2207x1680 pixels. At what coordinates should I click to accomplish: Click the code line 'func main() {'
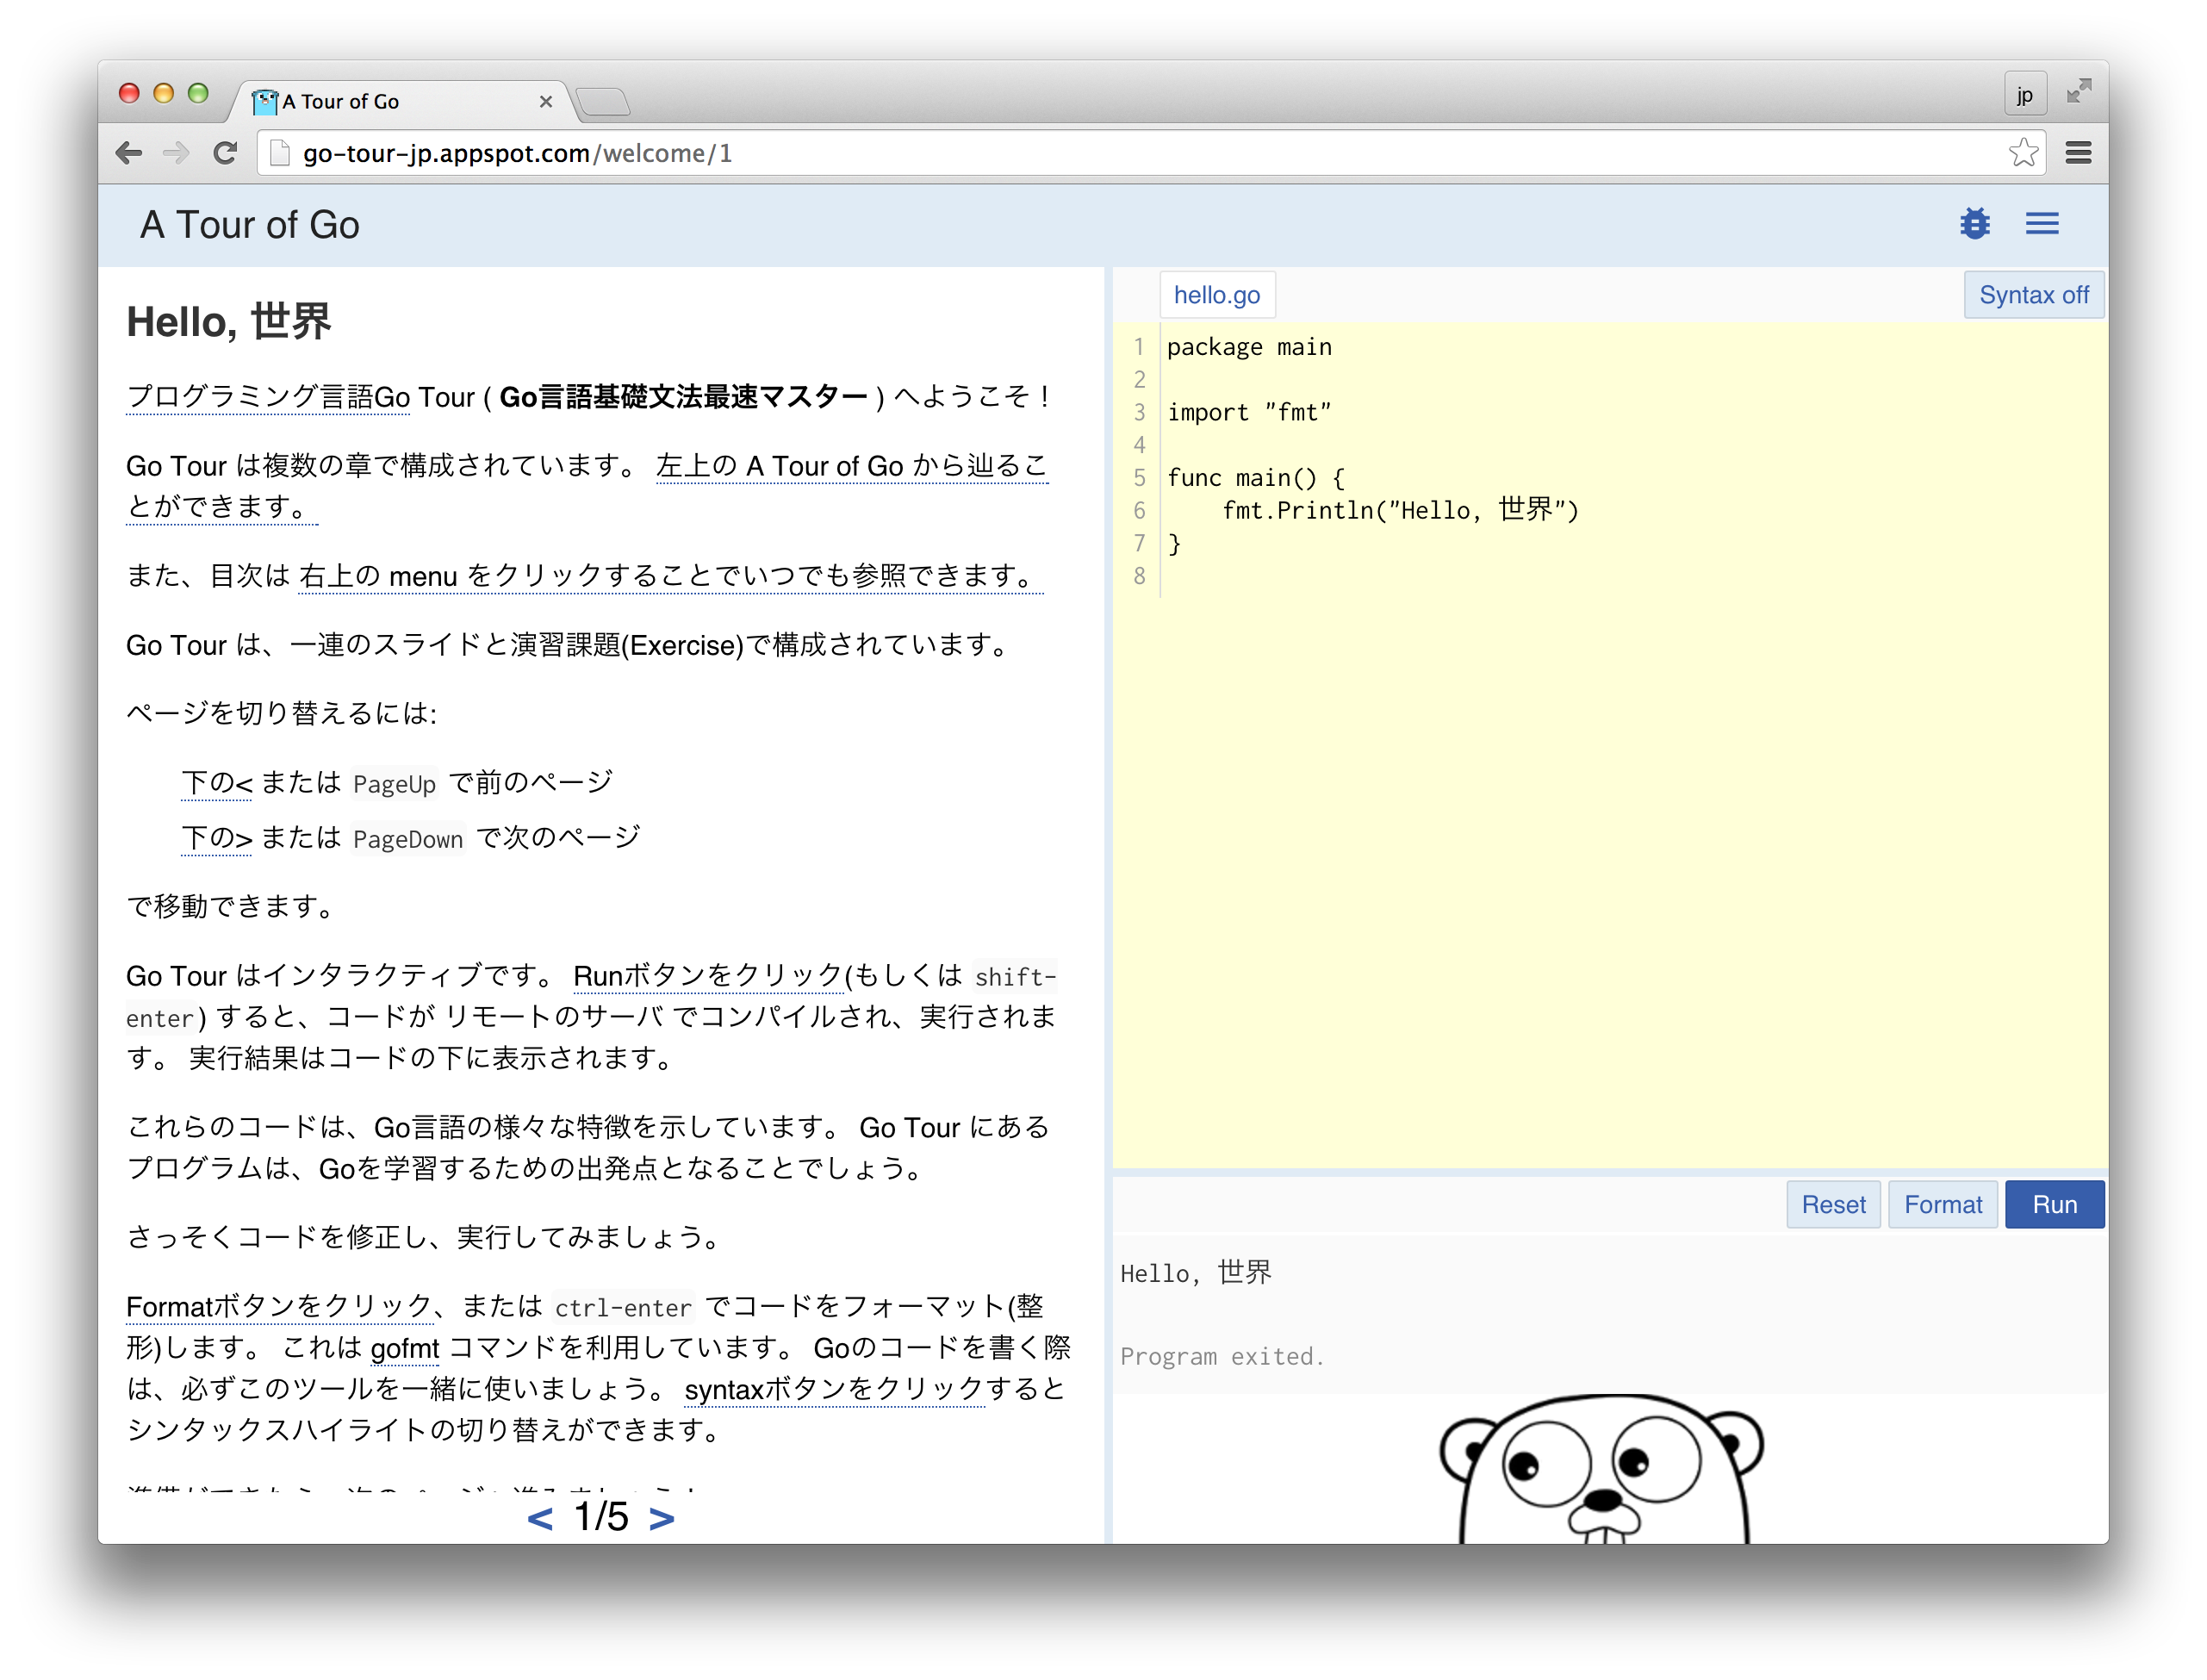(x=1255, y=478)
